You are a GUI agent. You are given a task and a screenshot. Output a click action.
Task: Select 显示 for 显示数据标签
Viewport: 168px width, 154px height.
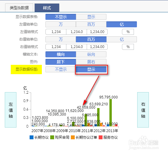click(x=91, y=69)
